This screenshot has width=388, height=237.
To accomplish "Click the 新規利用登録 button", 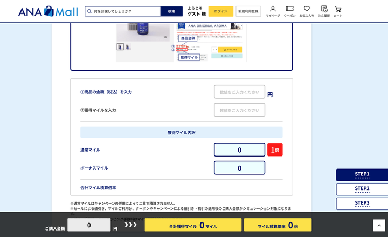I will [248, 11].
